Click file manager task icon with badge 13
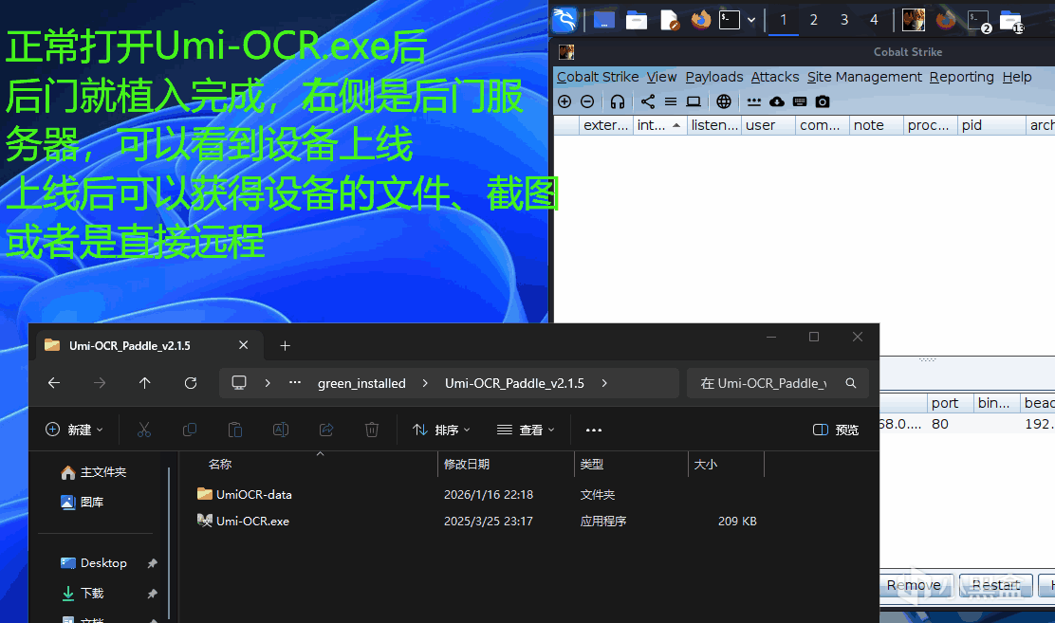This screenshot has width=1055, height=623. [x=1010, y=21]
